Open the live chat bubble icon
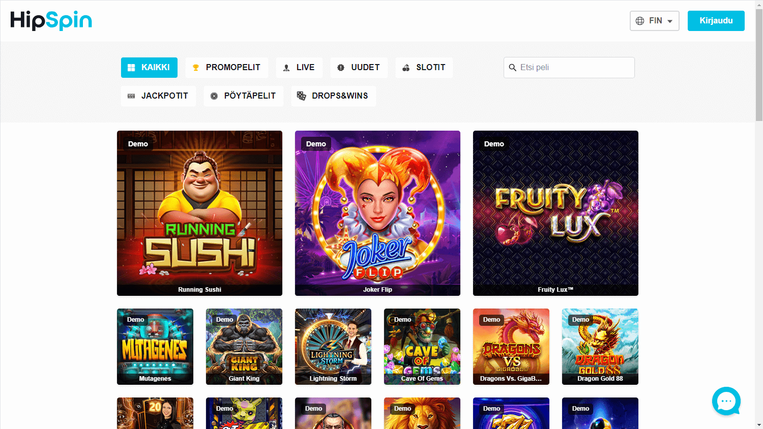This screenshot has width=763, height=429. (726, 401)
